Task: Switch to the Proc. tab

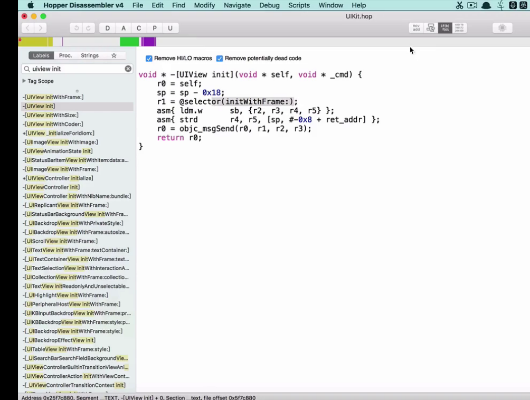Action: [65, 55]
